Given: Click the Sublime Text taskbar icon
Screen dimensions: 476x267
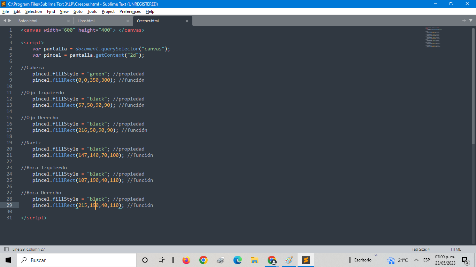Looking at the screenshot, I should (306, 260).
